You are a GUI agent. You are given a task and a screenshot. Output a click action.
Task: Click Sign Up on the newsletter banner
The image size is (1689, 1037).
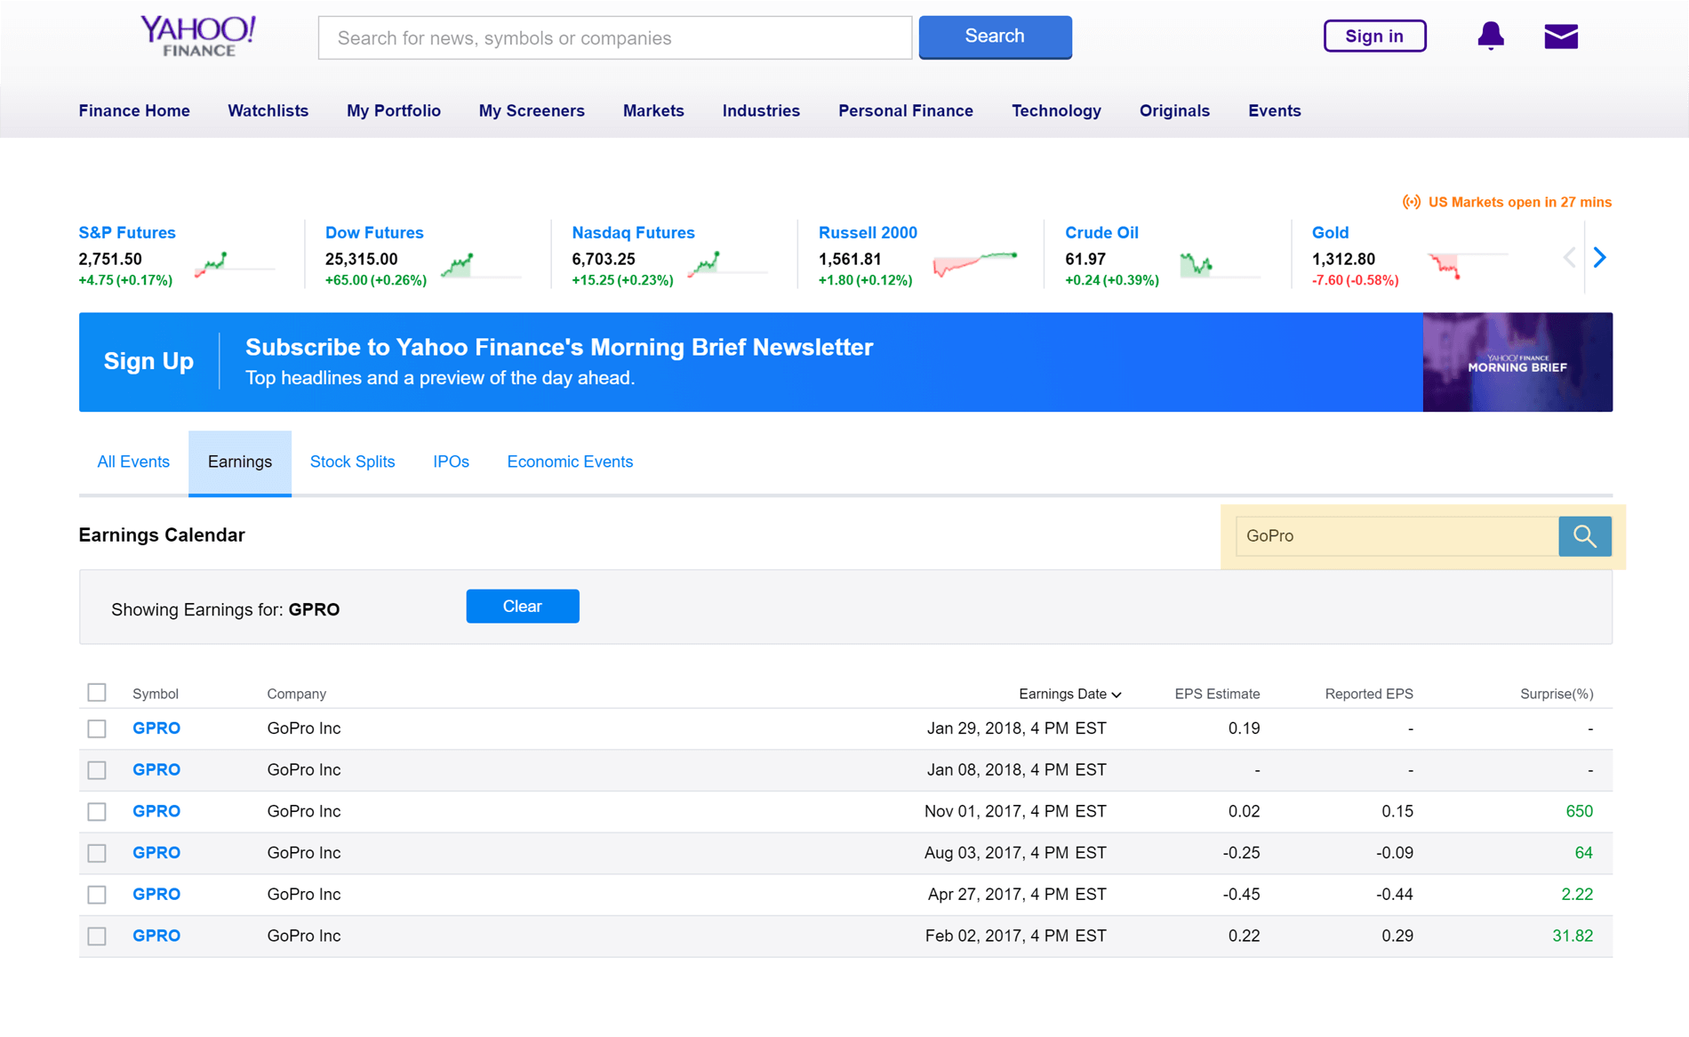[x=148, y=361]
